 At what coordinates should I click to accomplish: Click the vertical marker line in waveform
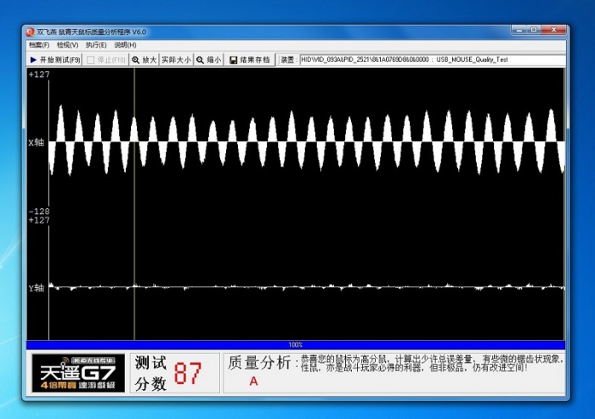(134, 204)
